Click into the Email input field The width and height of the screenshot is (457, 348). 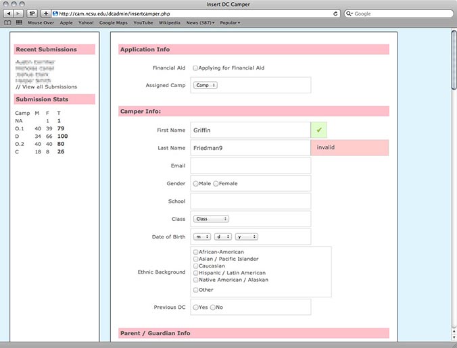(x=250, y=166)
